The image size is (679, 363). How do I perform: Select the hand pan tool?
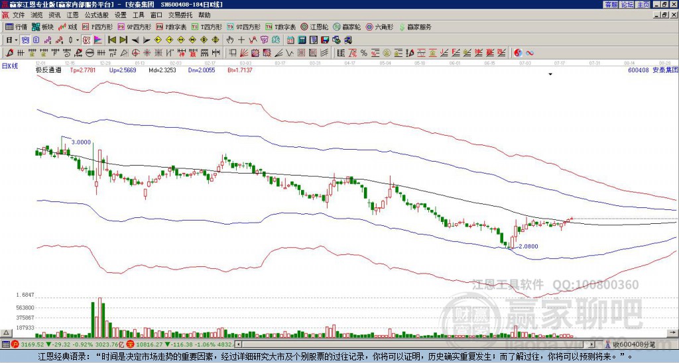(230, 40)
